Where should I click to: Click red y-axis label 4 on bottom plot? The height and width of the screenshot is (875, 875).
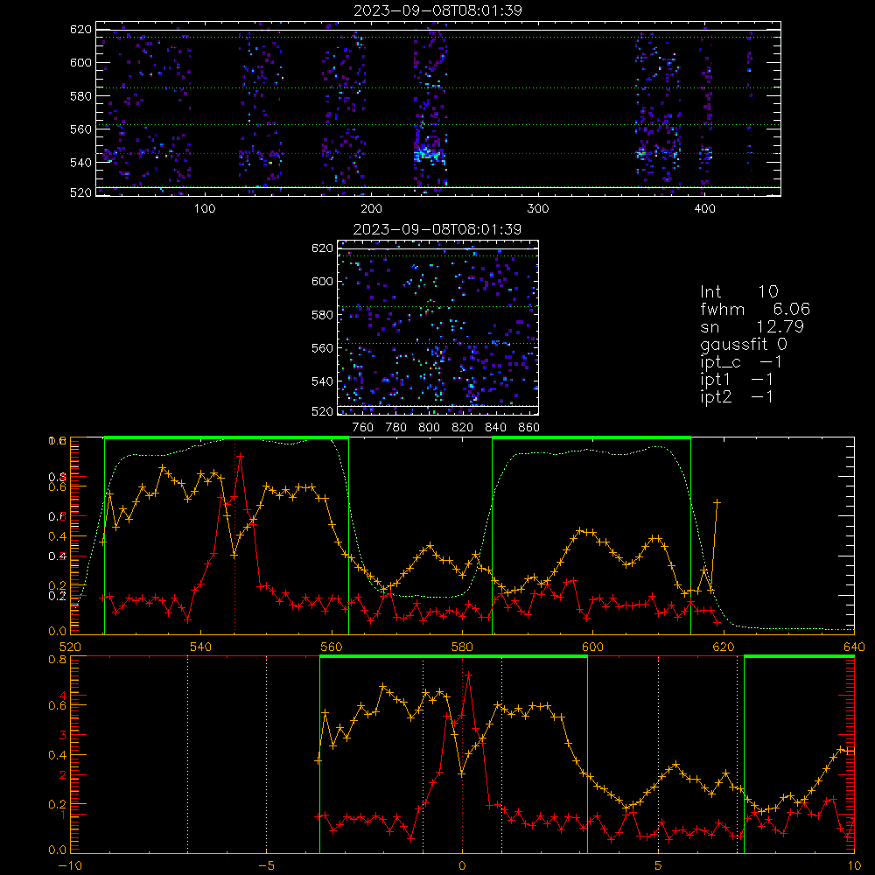62,696
